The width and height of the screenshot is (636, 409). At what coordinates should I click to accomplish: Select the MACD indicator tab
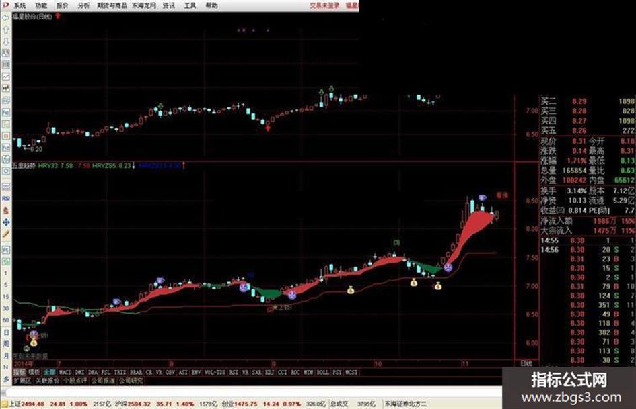tap(65, 372)
